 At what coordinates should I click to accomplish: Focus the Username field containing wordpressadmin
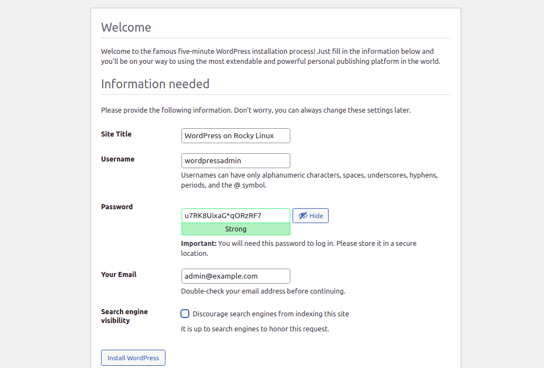coord(235,160)
